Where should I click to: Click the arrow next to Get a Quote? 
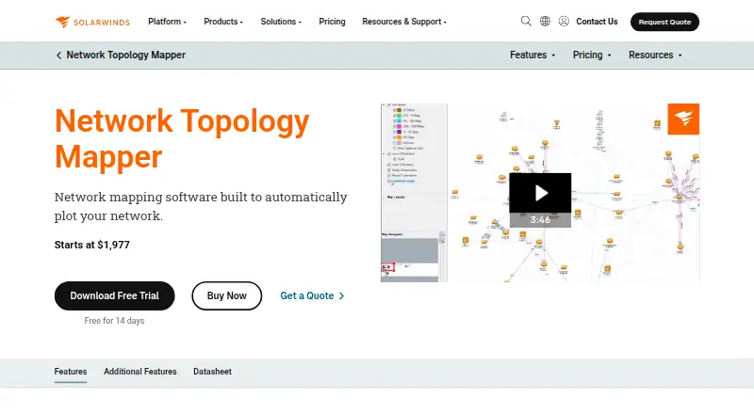click(x=341, y=295)
